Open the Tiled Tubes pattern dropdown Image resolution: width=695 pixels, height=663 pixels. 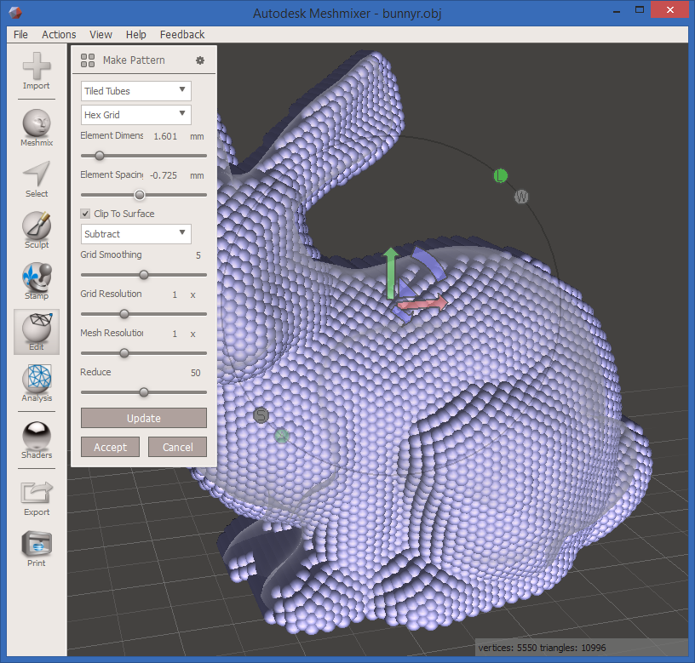tap(136, 91)
